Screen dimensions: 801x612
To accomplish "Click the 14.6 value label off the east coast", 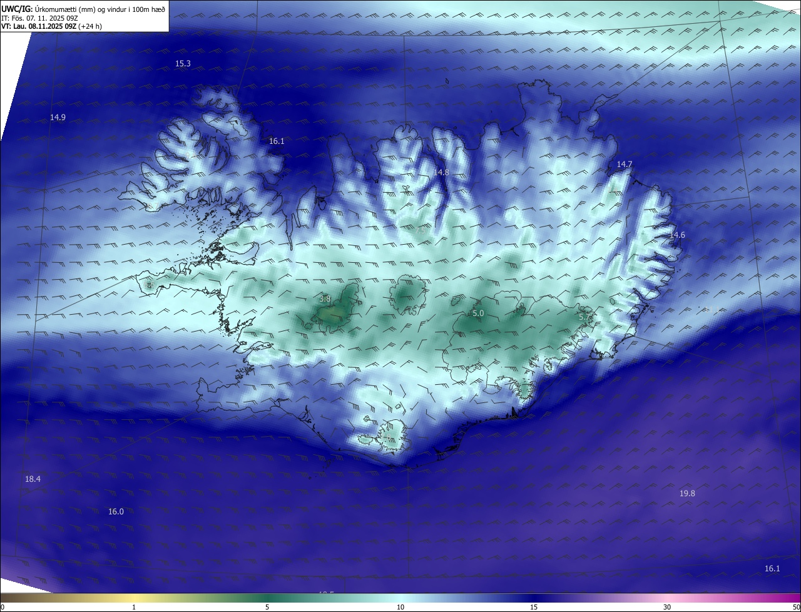I will tap(678, 235).
